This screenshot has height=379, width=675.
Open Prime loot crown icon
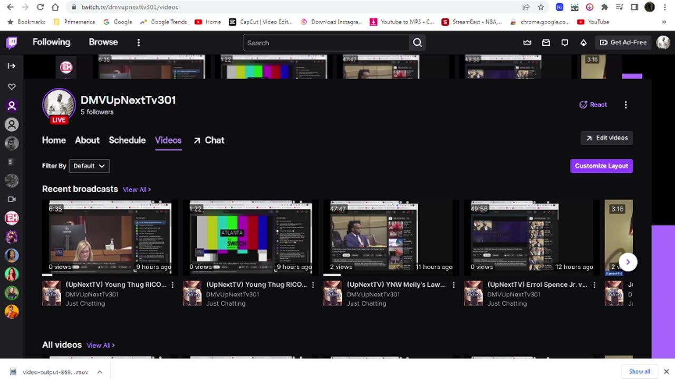click(527, 43)
